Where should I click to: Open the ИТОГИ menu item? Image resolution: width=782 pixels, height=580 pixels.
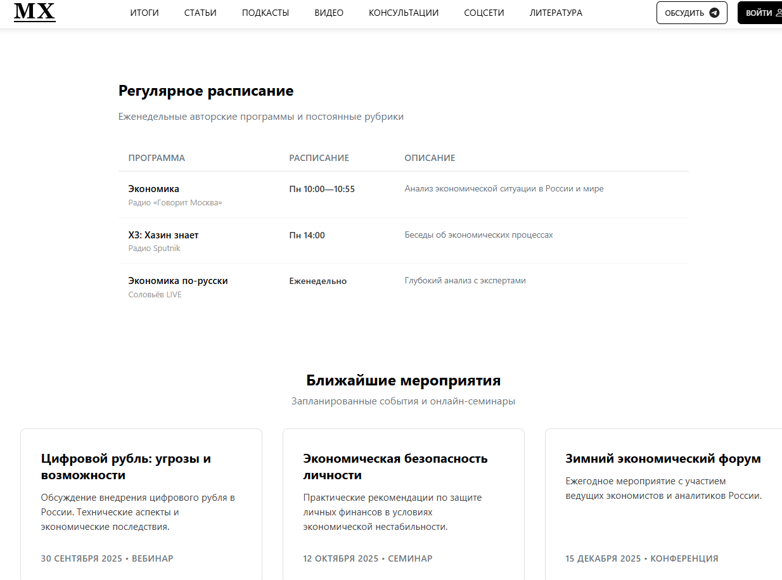point(144,13)
